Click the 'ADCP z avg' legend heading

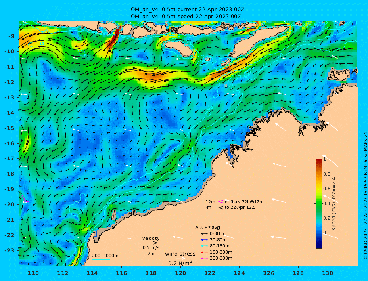207,227
